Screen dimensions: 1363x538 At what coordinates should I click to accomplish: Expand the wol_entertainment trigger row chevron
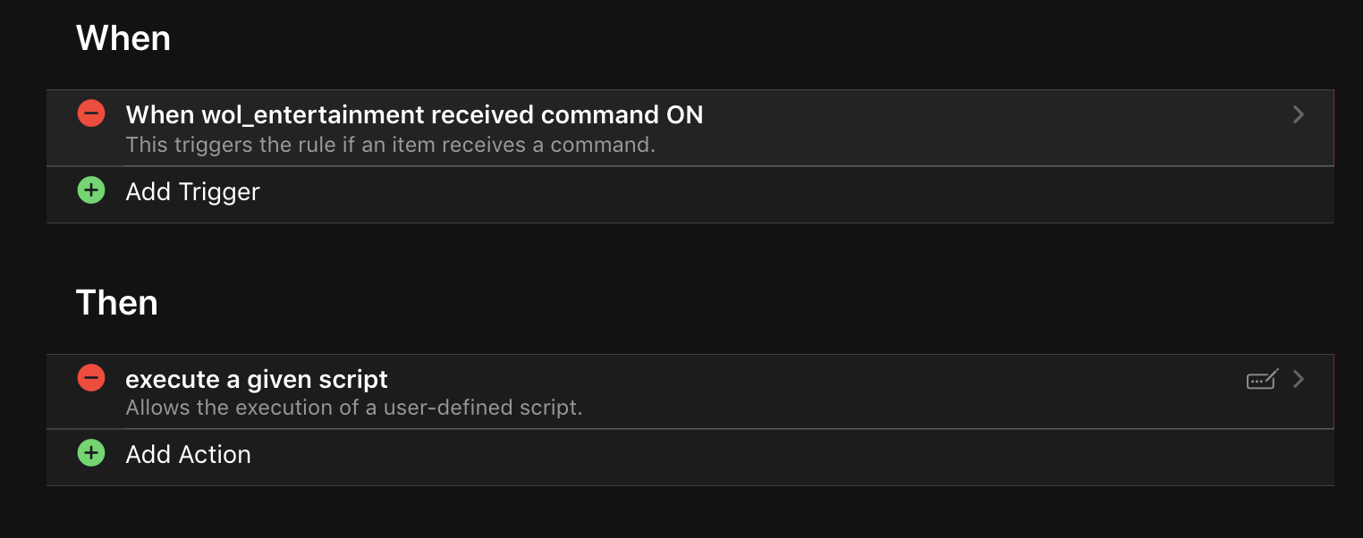coord(1299,114)
